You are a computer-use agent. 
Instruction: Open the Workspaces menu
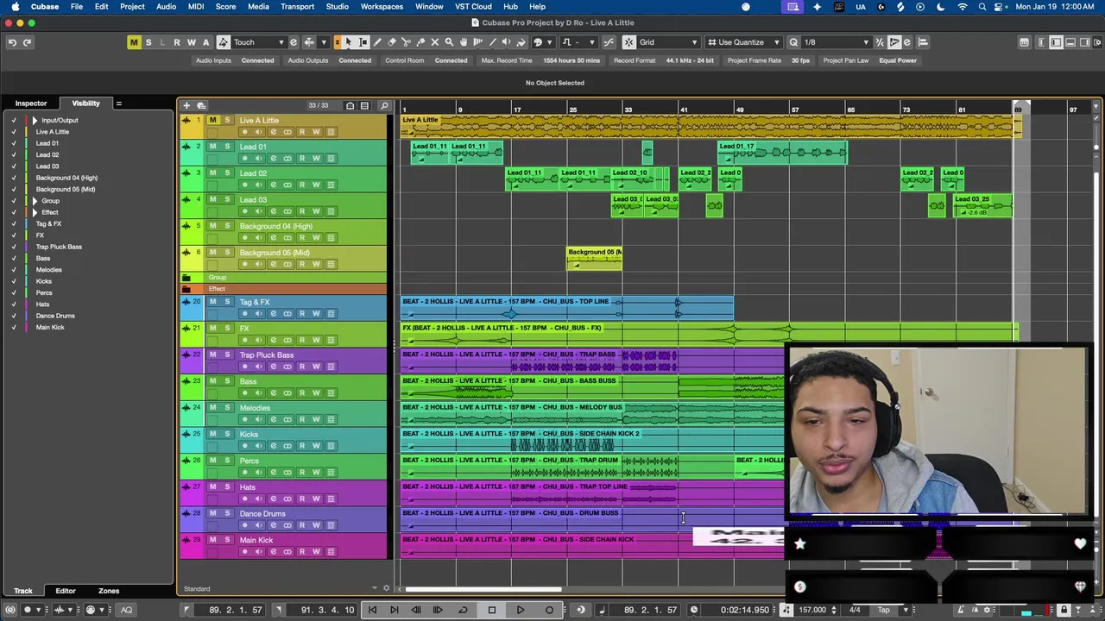(x=382, y=7)
